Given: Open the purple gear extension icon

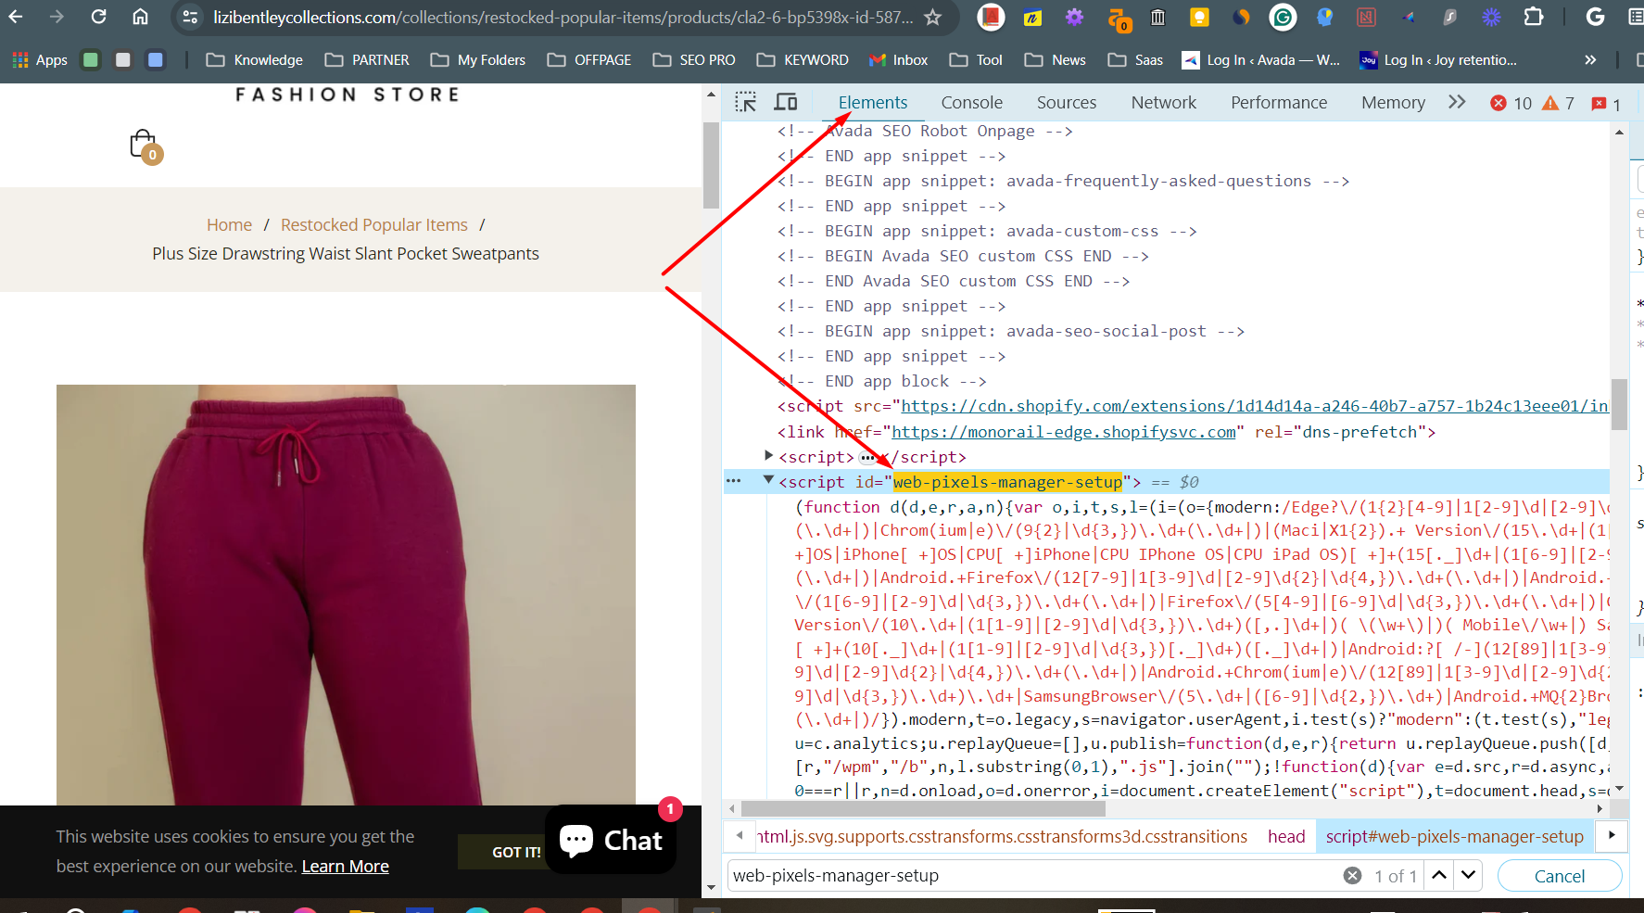Looking at the screenshot, I should pyautogui.click(x=1074, y=17).
